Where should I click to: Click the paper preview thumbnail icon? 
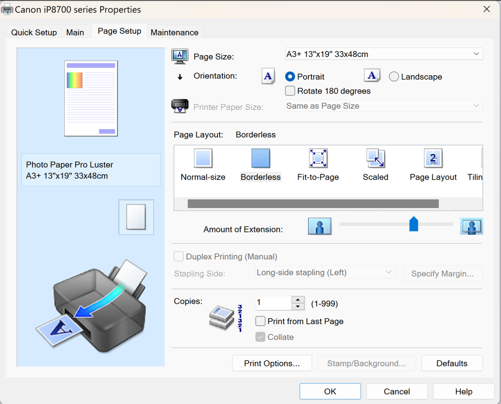pos(136,217)
